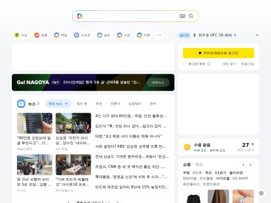Open the black jacket product thumbnail

point(194,196)
